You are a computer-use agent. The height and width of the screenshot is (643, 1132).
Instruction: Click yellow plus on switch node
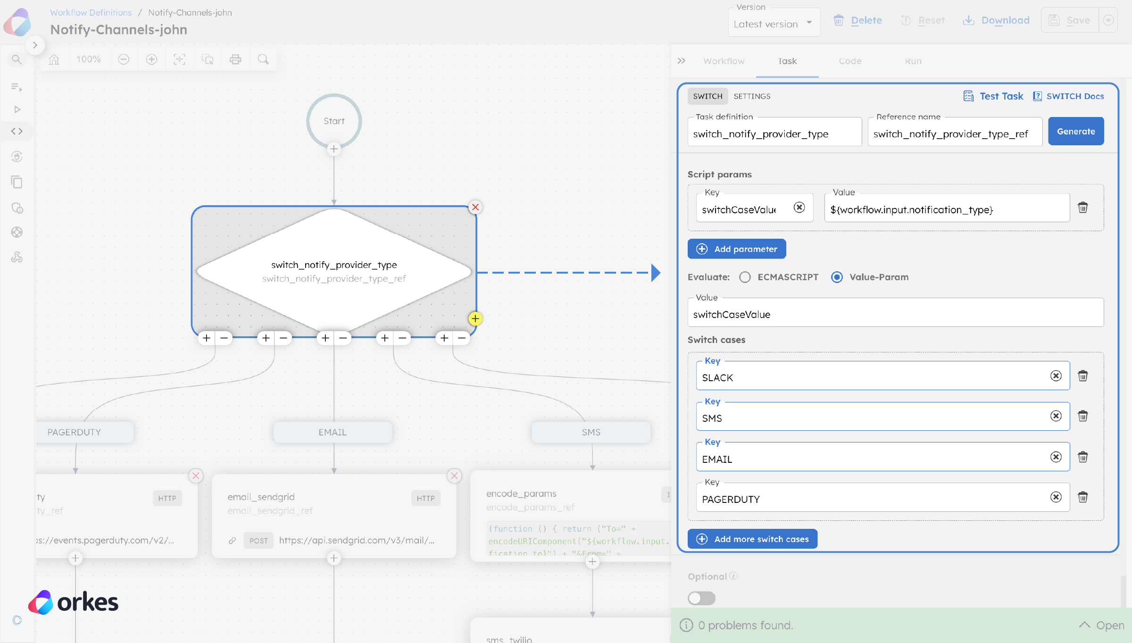(475, 319)
